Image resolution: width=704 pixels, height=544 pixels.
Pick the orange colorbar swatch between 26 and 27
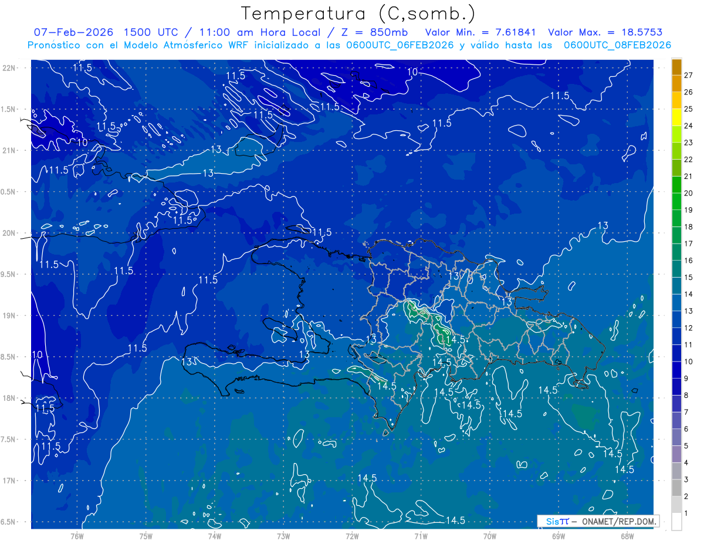676,84
